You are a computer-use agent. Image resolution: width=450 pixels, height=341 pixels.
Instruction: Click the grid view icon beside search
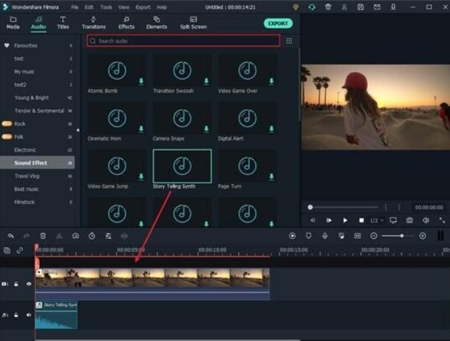[x=289, y=41]
